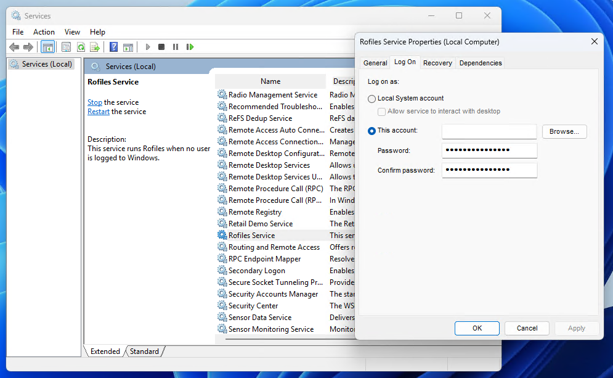The image size is (613, 378).
Task: Select the Security Accounts Manager row
Action: (x=285, y=294)
